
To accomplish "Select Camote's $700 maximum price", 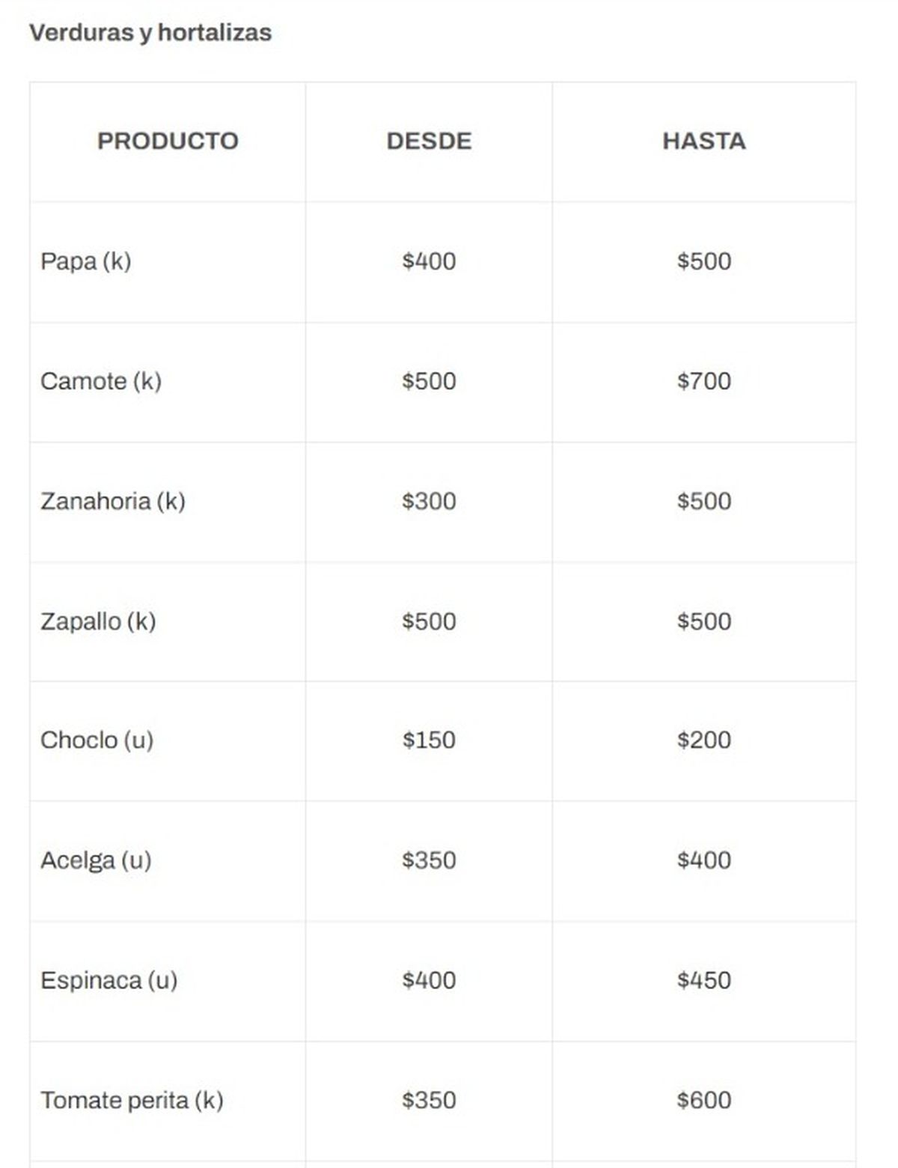I will coord(703,381).
